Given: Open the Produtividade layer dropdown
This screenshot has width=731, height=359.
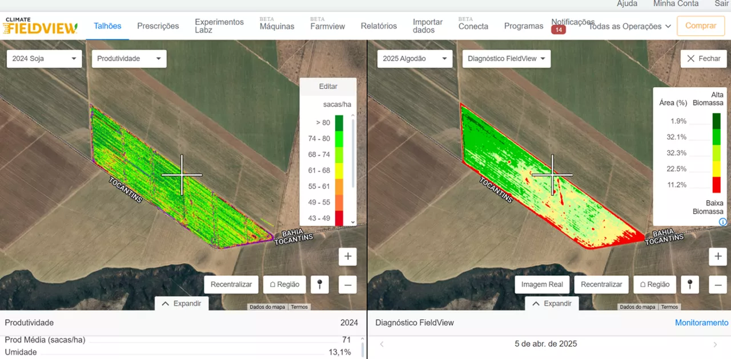Looking at the screenshot, I should click(x=128, y=59).
